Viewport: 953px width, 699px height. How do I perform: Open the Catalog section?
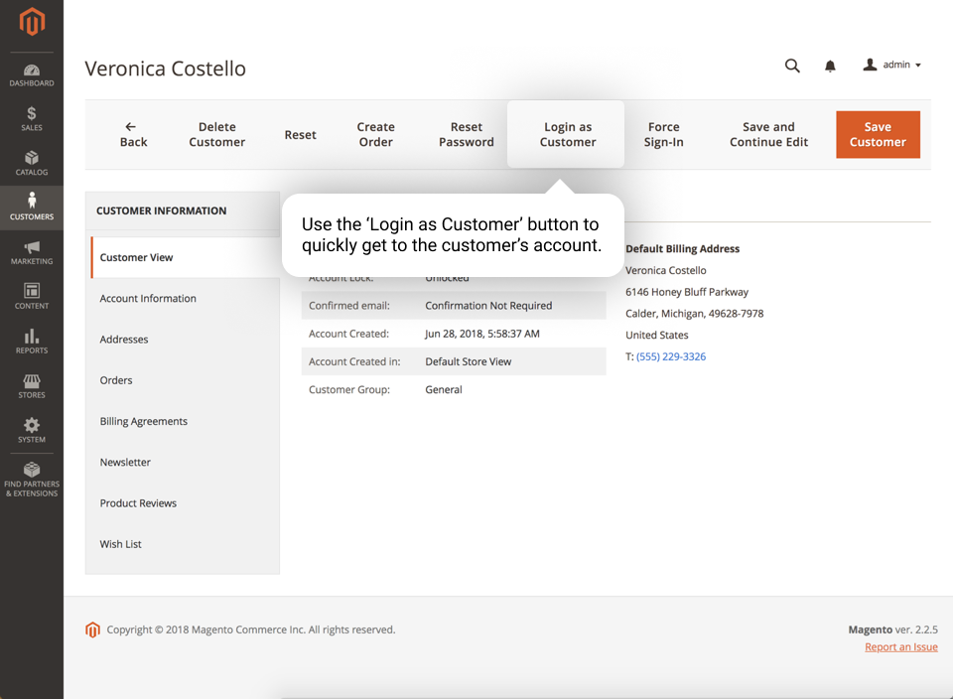tap(32, 164)
